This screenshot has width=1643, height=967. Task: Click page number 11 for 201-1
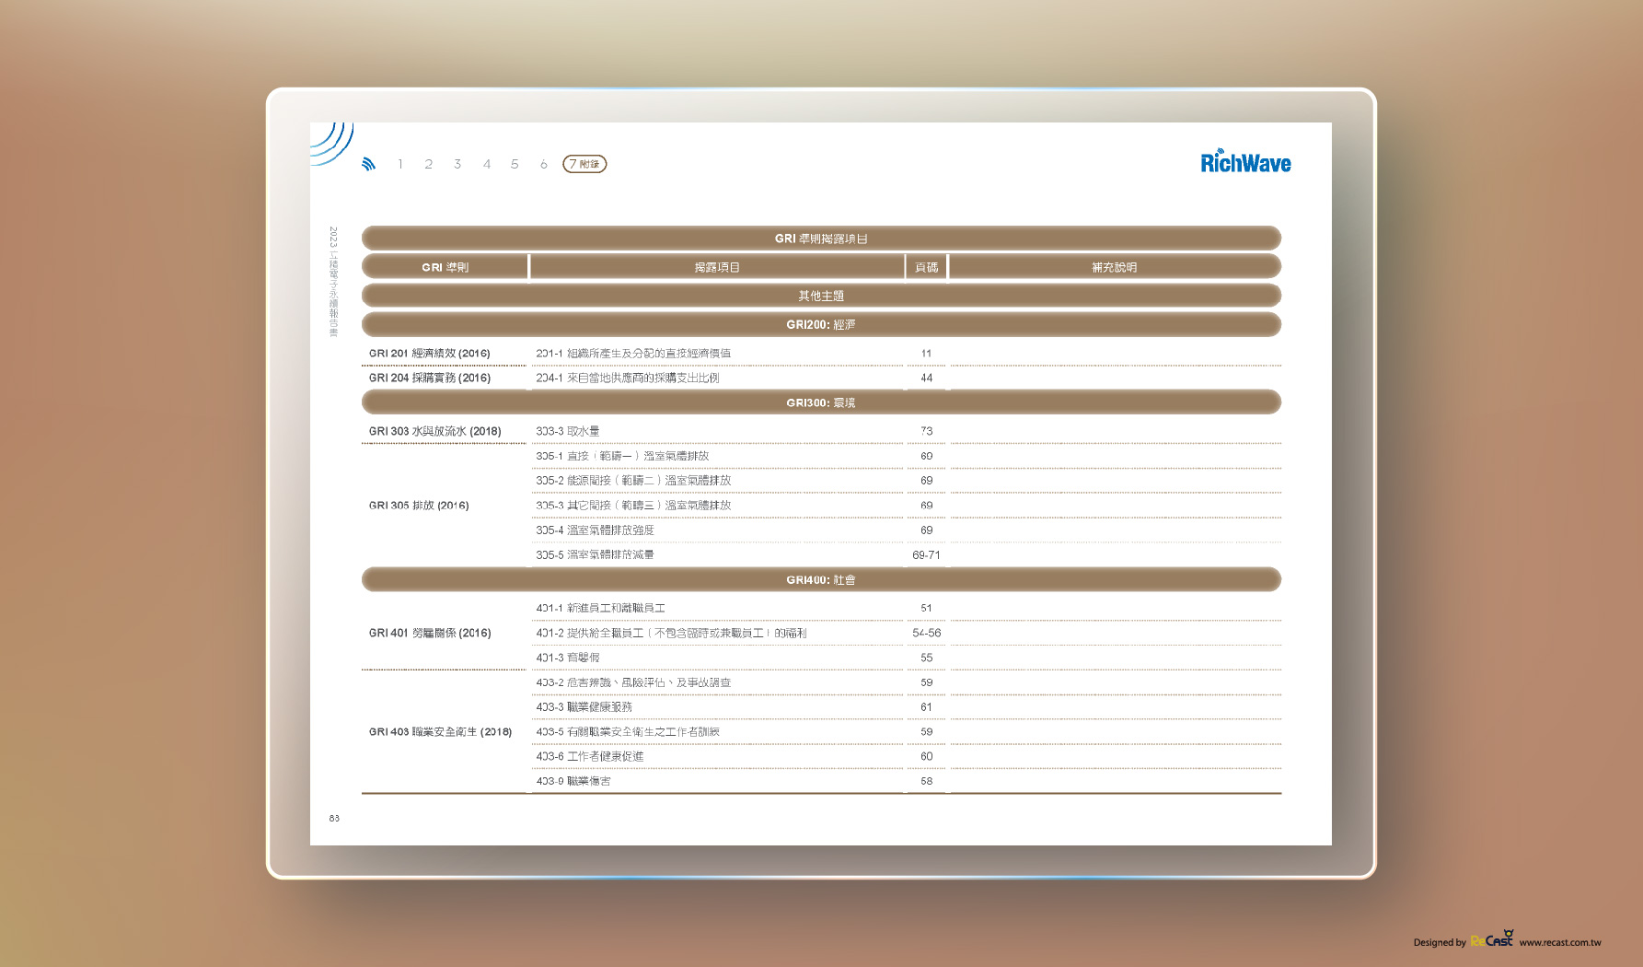point(926,354)
